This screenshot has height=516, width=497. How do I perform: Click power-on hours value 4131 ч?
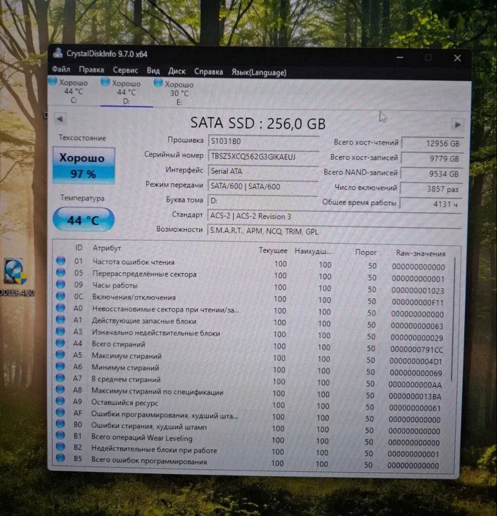point(431,204)
